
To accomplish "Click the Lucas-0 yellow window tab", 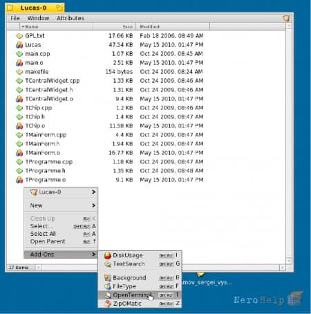I will [35, 8].
